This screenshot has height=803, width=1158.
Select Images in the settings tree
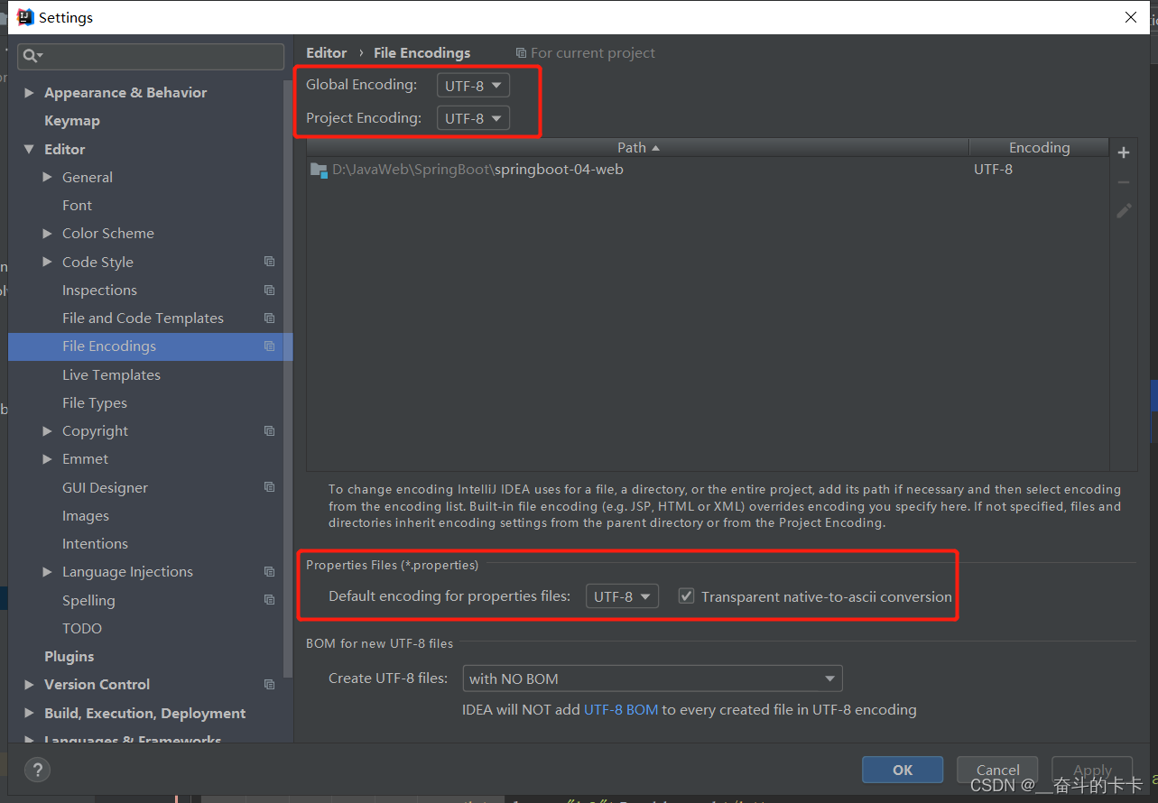pos(86,515)
